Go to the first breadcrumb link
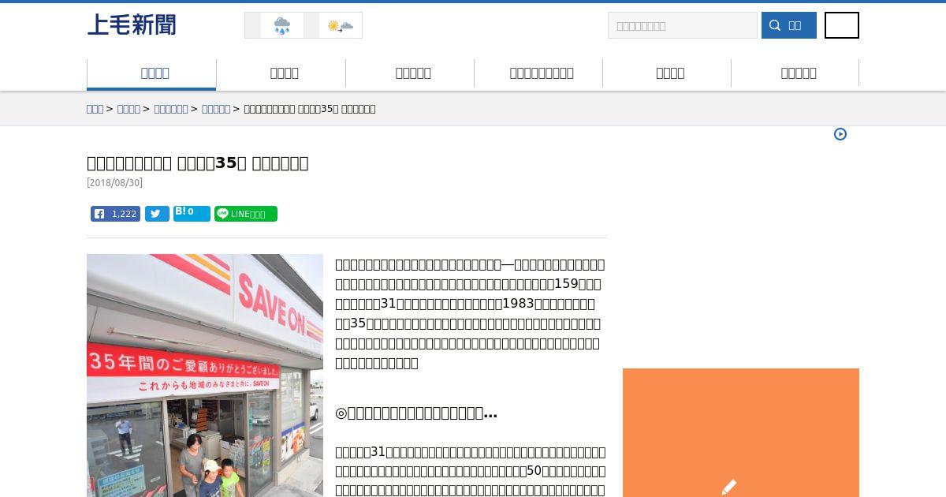Viewport: 946px width, 497px height. coord(95,109)
